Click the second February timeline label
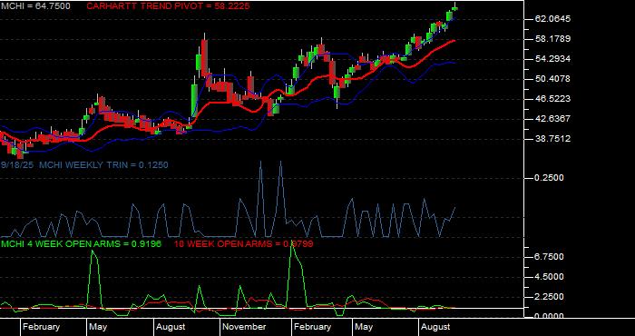This screenshot has width=635, height=336. click(x=313, y=327)
